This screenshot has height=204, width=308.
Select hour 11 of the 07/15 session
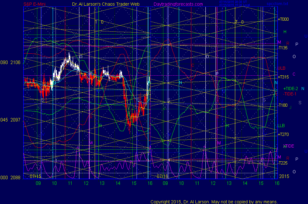[70, 183]
